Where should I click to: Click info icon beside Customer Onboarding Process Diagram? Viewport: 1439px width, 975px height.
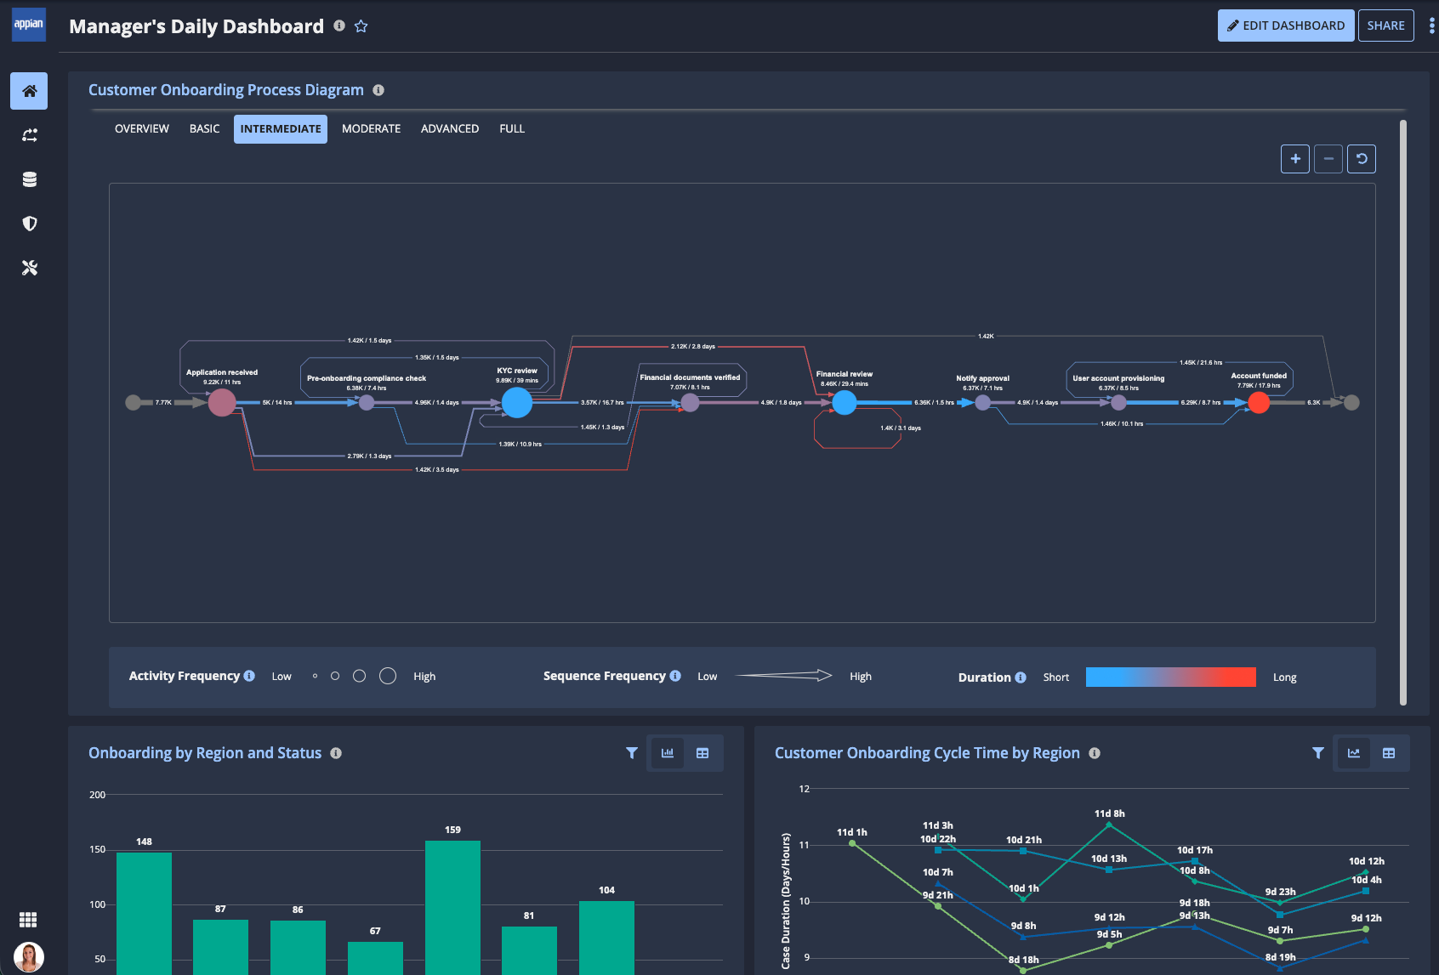pos(378,90)
